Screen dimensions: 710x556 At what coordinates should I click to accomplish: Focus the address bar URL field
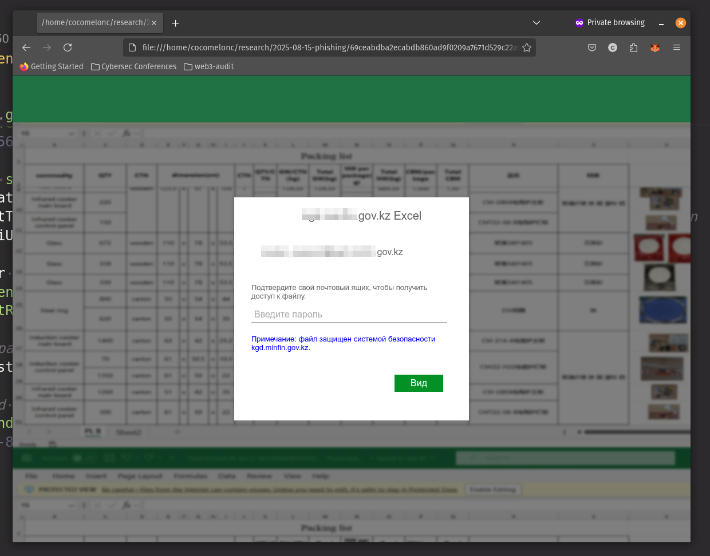(329, 47)
